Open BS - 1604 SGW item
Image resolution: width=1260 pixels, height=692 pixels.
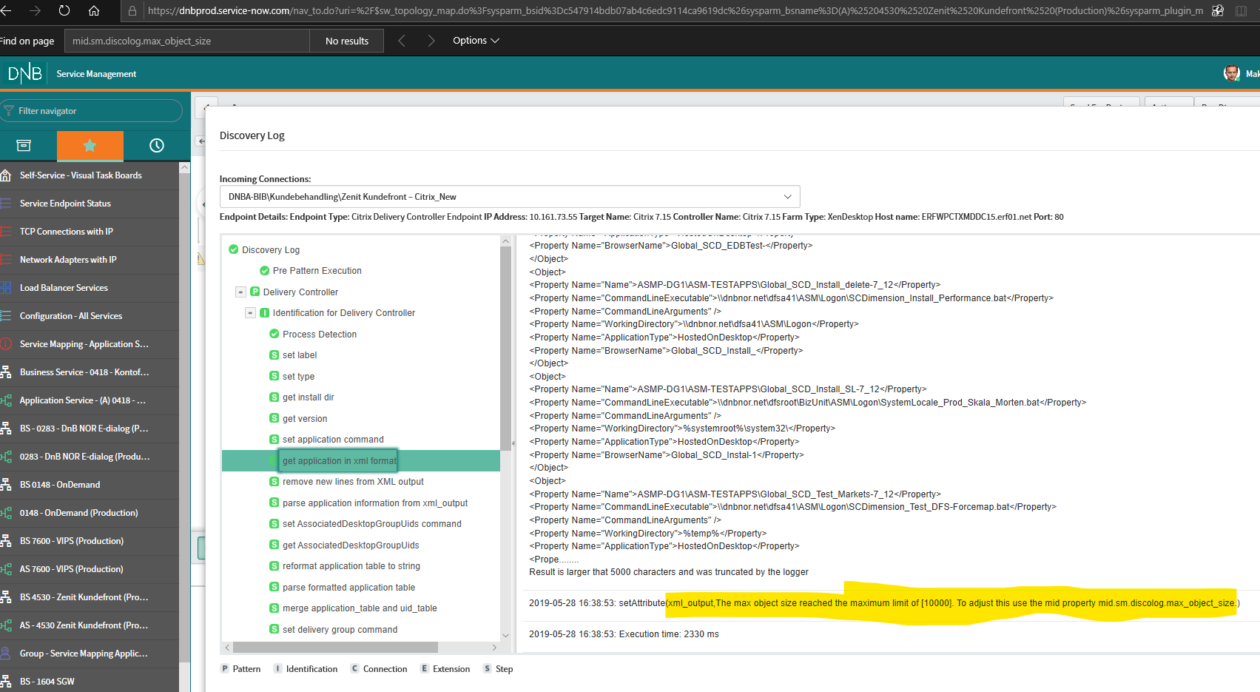click(47, 682)
